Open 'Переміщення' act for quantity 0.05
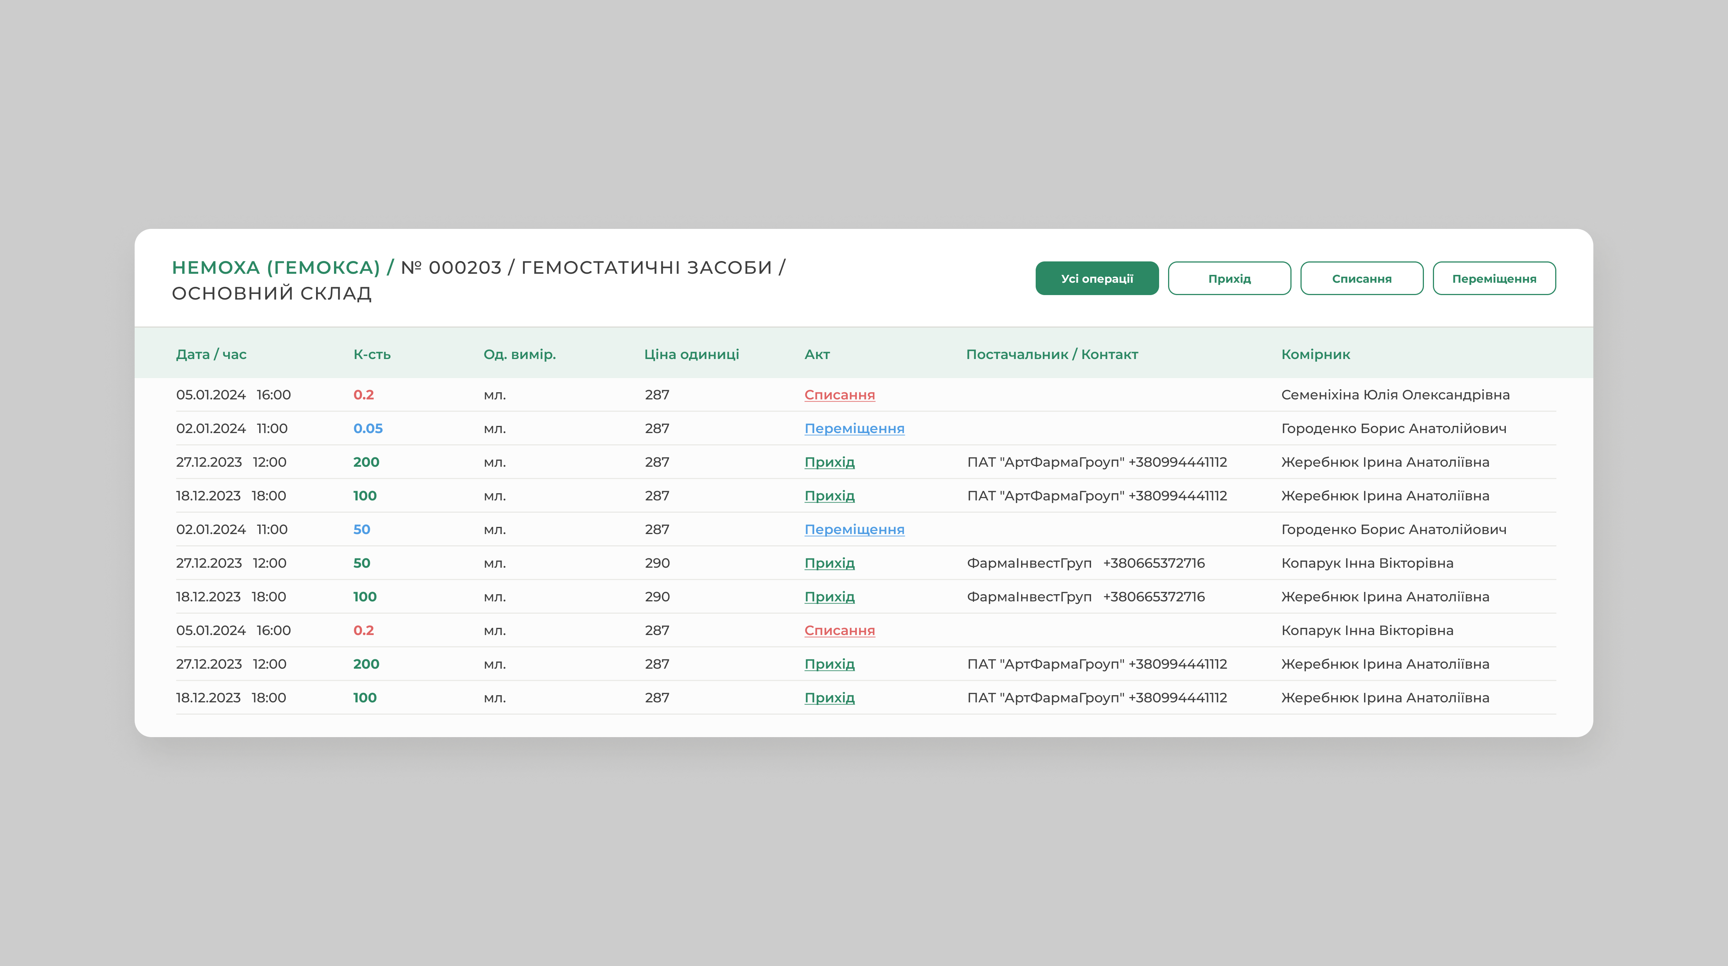 tap(854, 429)
